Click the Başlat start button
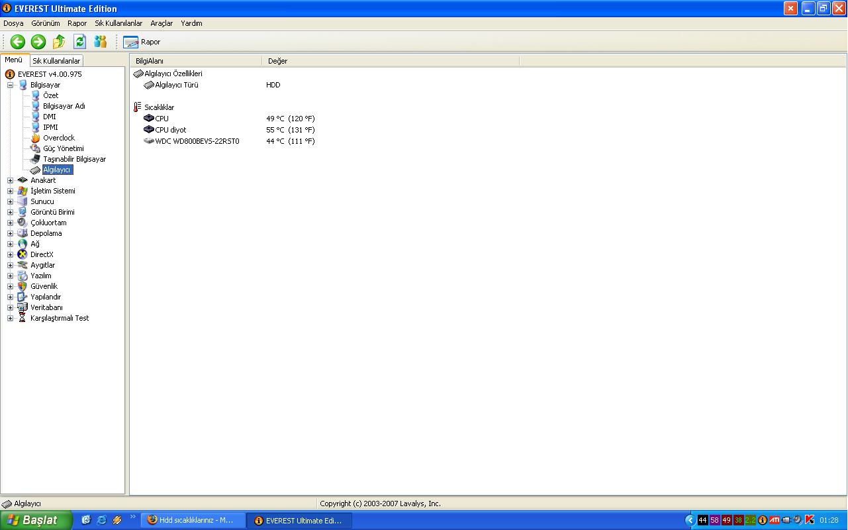 (x=36, y=520)
